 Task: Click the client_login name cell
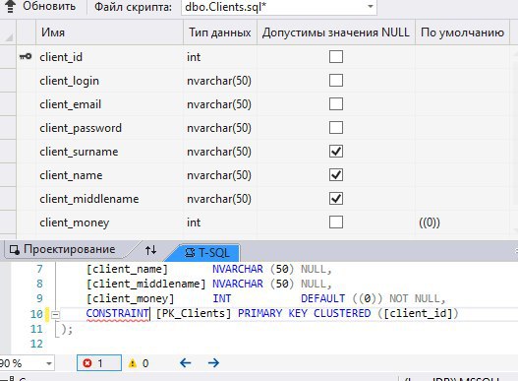tap(109, 81)
